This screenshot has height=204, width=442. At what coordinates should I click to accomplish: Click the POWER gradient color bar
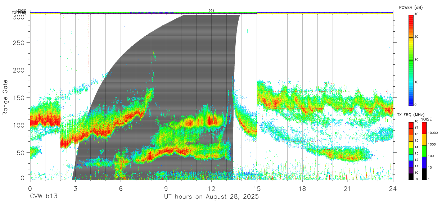[x=411, y=60]
